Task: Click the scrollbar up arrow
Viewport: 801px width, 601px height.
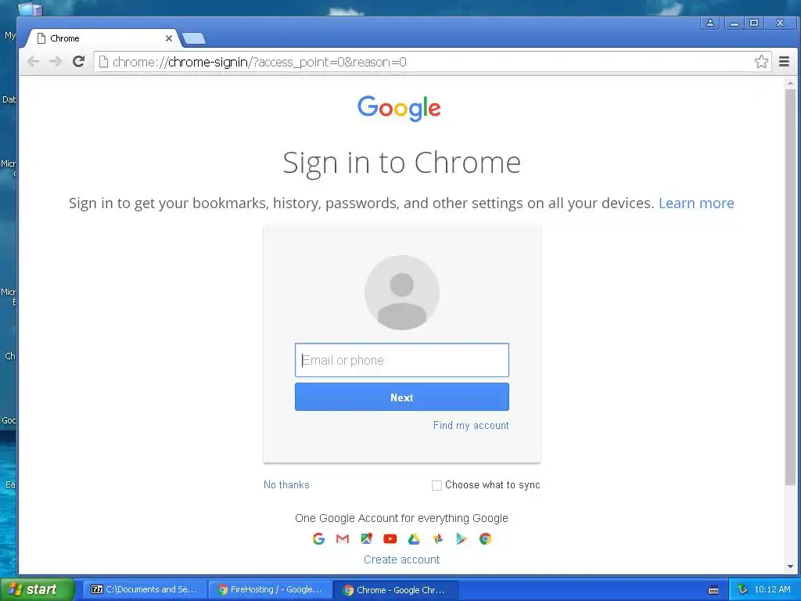Action: click(790, 83)
